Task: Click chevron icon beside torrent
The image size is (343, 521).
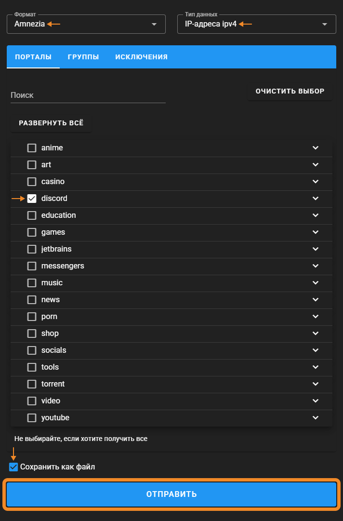Action: pyautogui.click(x=316, y=384)
